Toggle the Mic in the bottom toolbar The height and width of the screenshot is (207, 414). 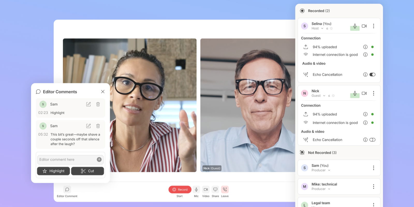point(196,190)
